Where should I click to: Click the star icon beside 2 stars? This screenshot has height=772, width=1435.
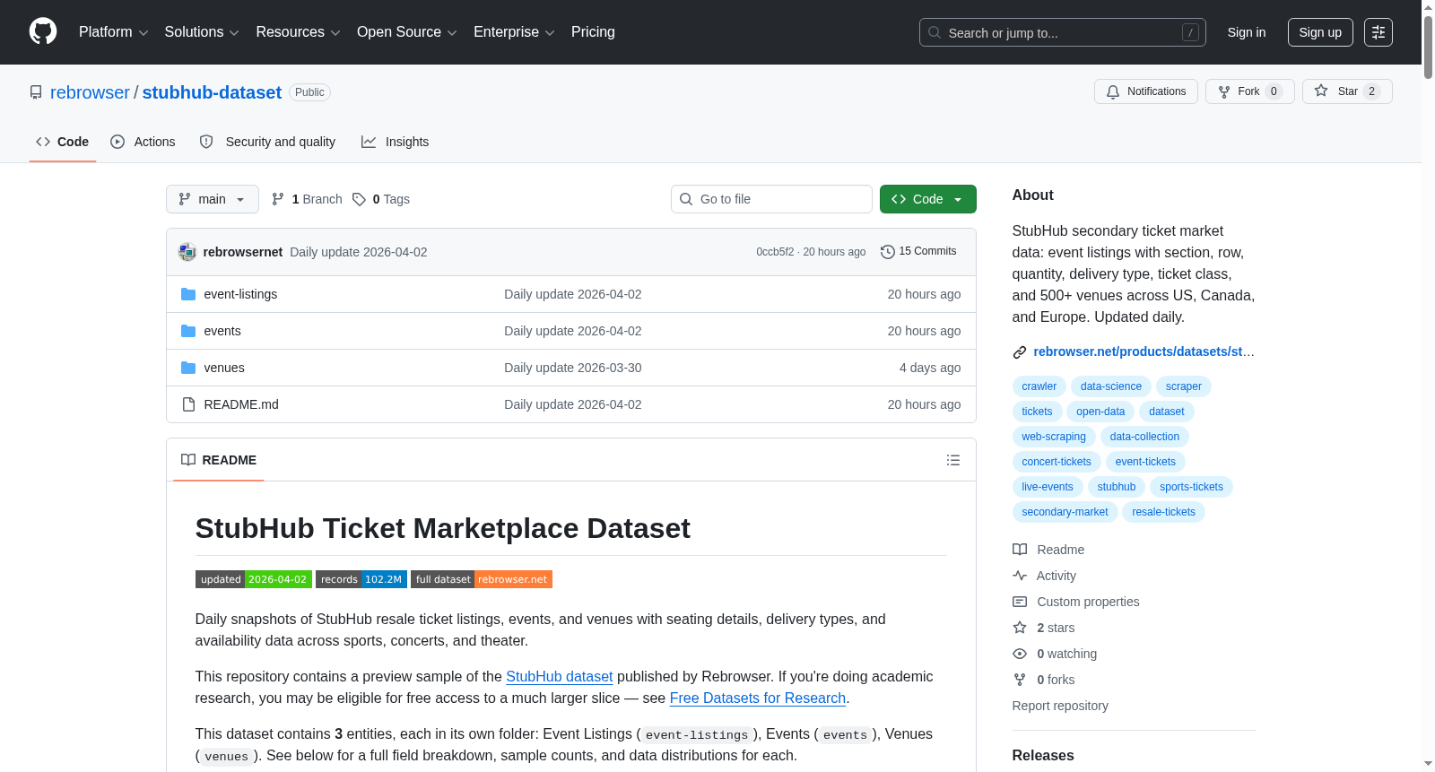1020,628
